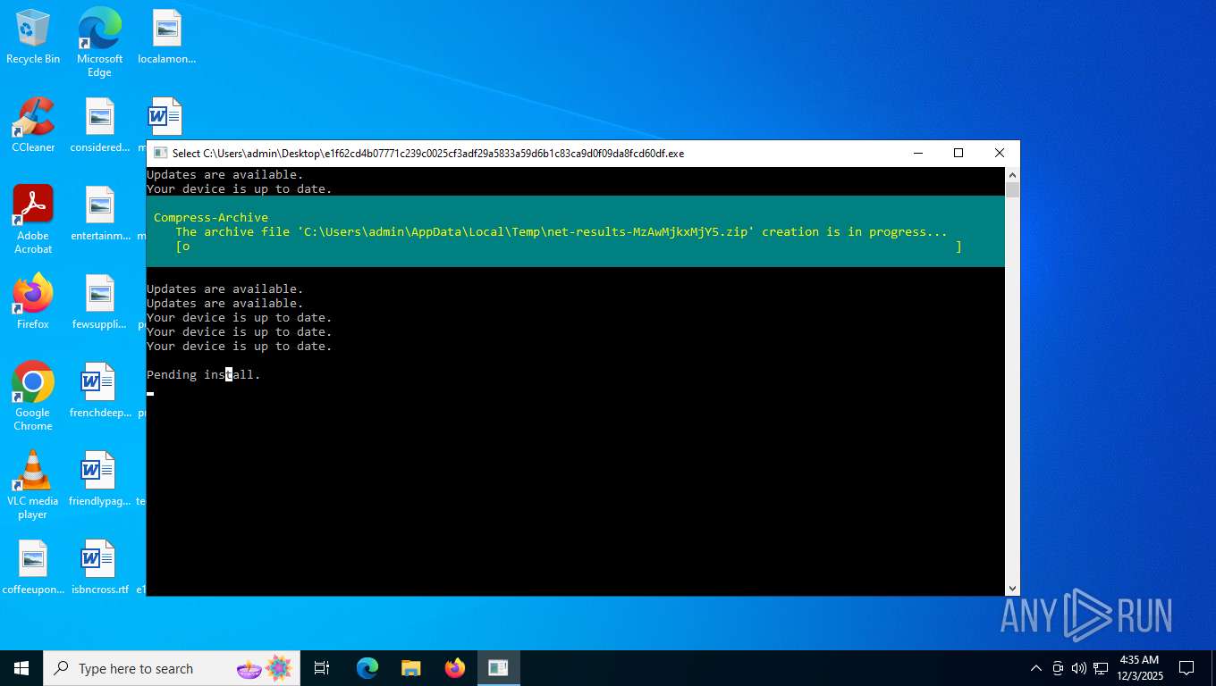Click the Compress-Archive progress bar

[x=569, y=247]
